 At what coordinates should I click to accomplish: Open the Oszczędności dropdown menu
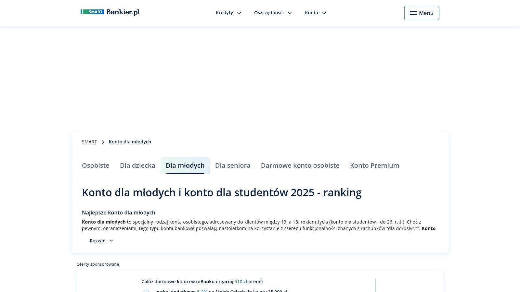(273, 13)
